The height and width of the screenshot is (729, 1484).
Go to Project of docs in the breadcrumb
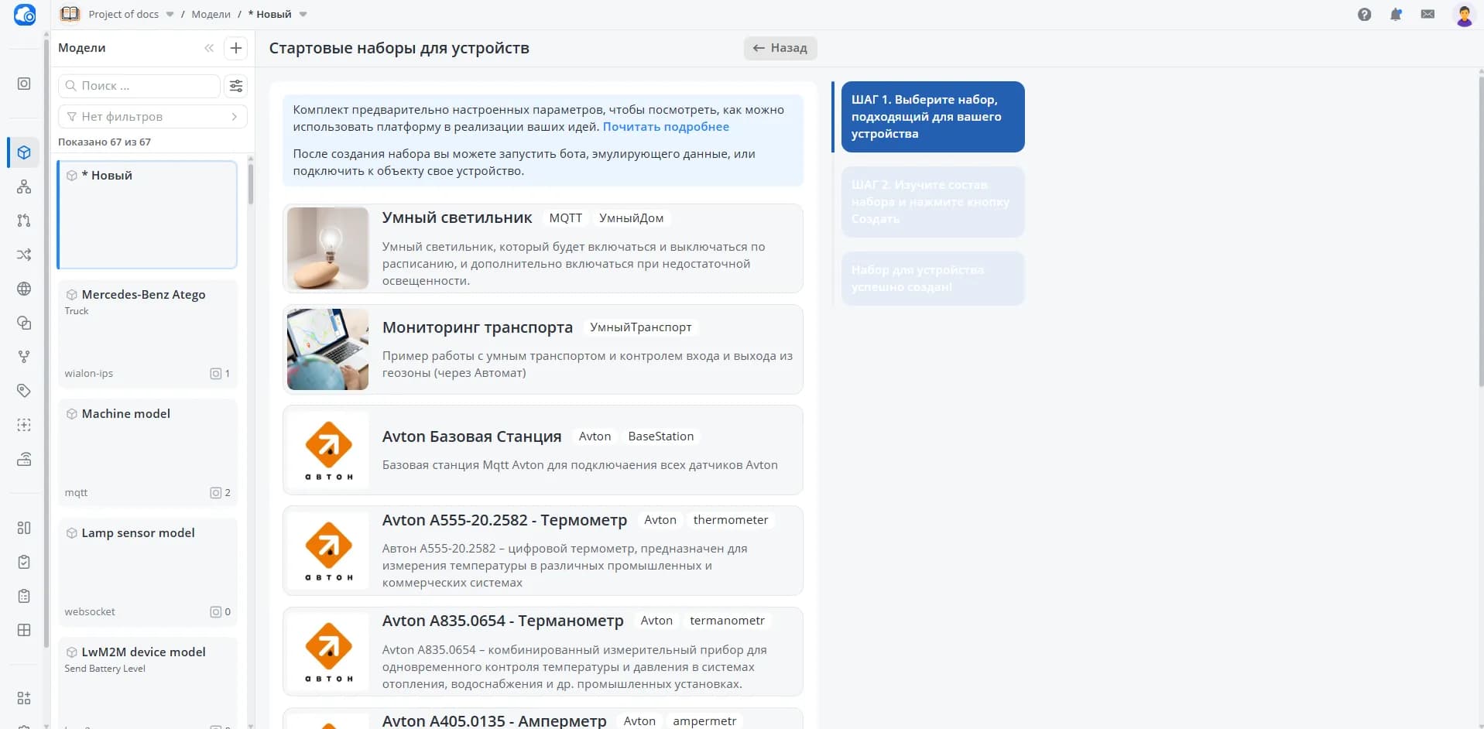coord(124,14)
